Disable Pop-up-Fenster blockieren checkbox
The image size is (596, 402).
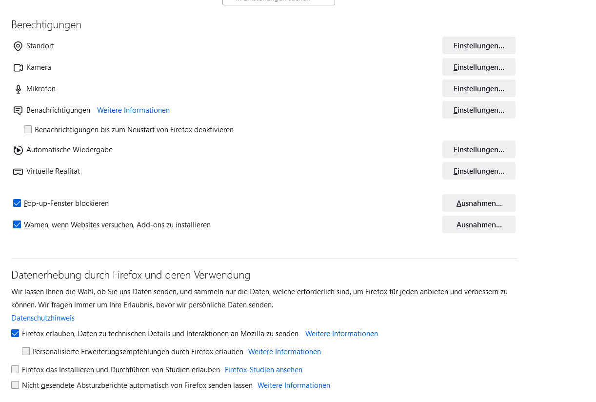pyautogui.click(x=17, y=203)
